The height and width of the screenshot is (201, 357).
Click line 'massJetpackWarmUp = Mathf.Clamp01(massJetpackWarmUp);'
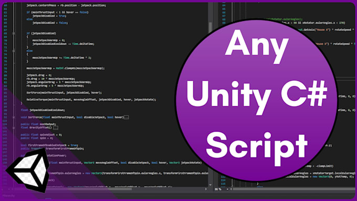pos(66,68)
